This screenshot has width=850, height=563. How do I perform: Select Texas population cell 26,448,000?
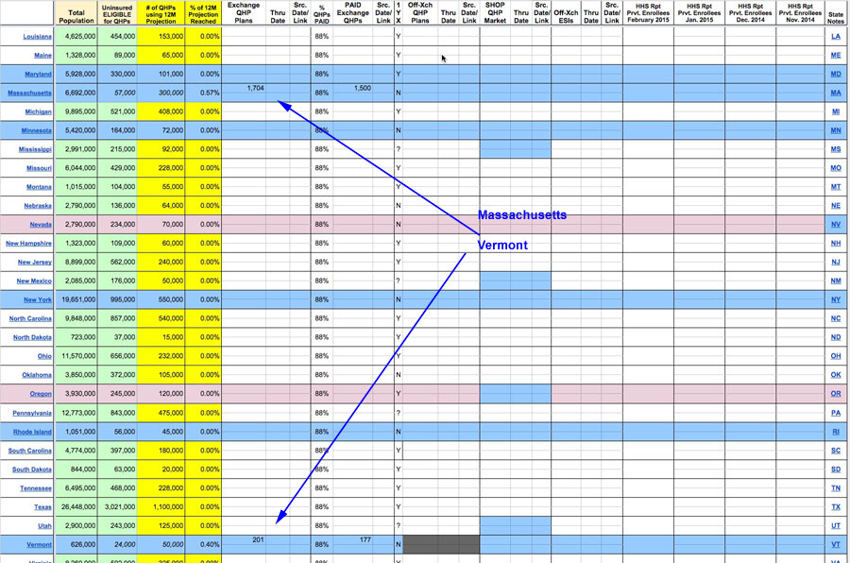tap(76, 506)
